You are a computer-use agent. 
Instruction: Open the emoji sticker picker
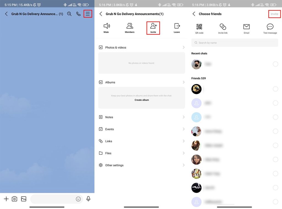point(78,199)
